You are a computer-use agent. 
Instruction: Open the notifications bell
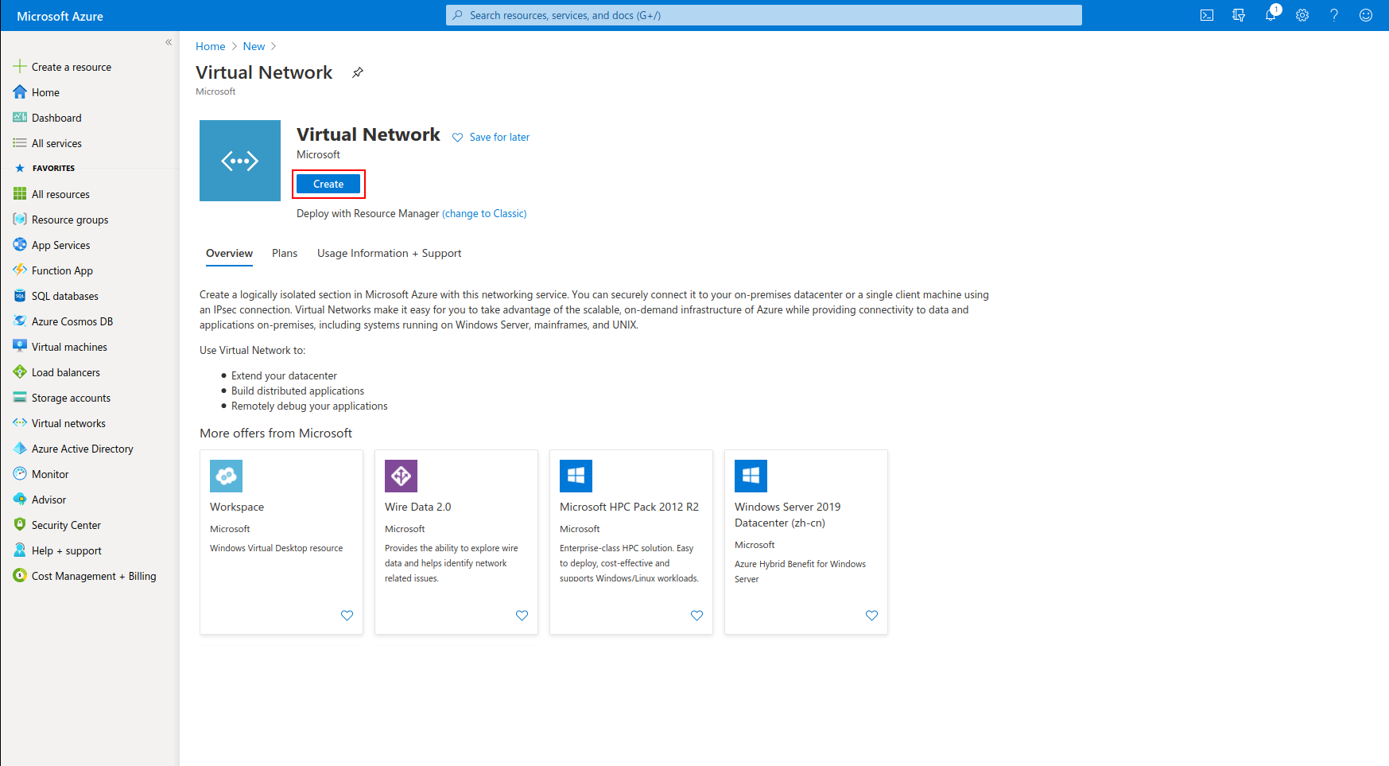1271,15
